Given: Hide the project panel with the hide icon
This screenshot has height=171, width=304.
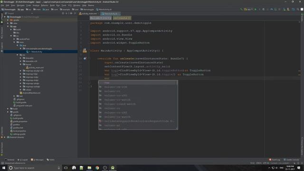Looking at the screenshot, I should pos(75,13).
